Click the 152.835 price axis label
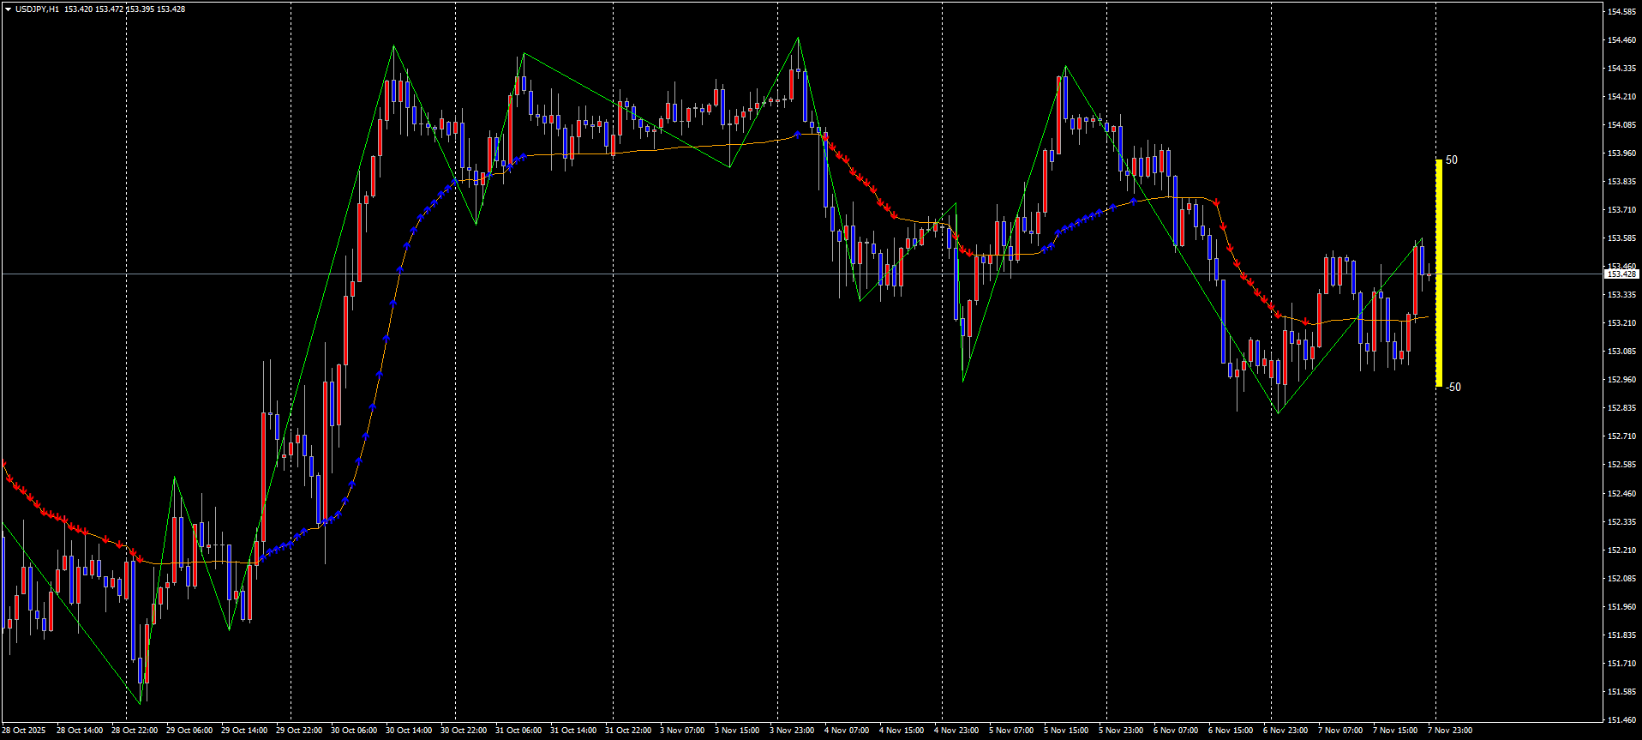Image resolution: width=1642 pixels, height=740 pixels. [x=1622, y=408]
